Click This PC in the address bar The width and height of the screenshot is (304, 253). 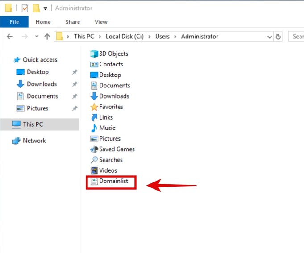pos(84,37)
